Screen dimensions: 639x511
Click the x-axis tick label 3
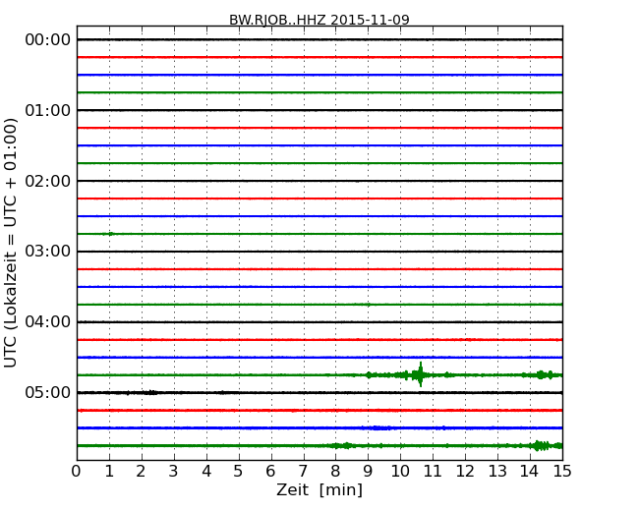click(174, 472)
